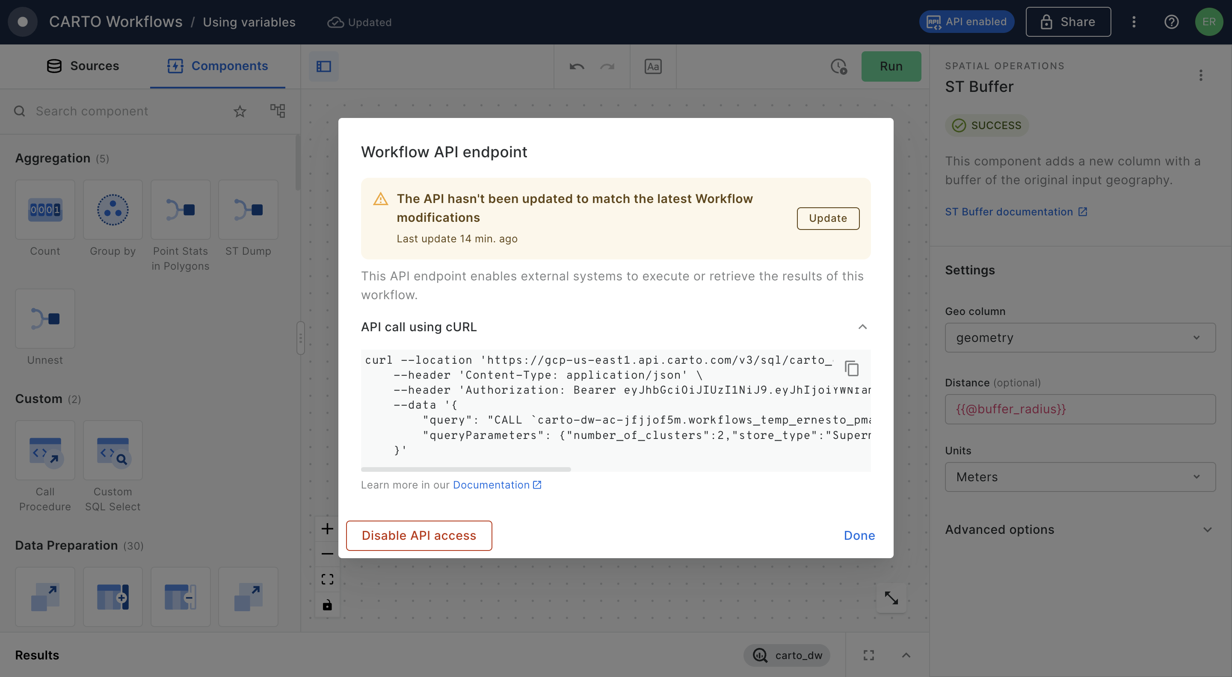This screenshot has width=1232, height=677.
Task: Toggle the canvas lock icon
Action: pos(327,605)
